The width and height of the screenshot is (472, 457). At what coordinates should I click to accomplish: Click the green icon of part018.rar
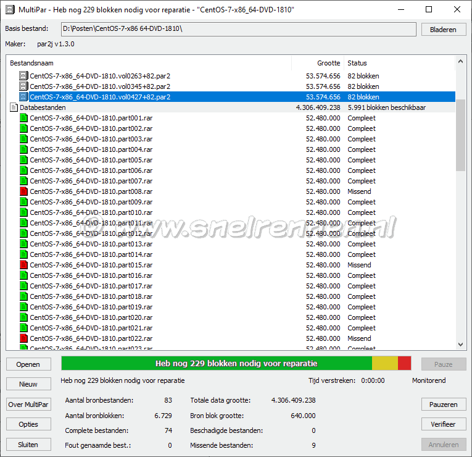[23, 296]
